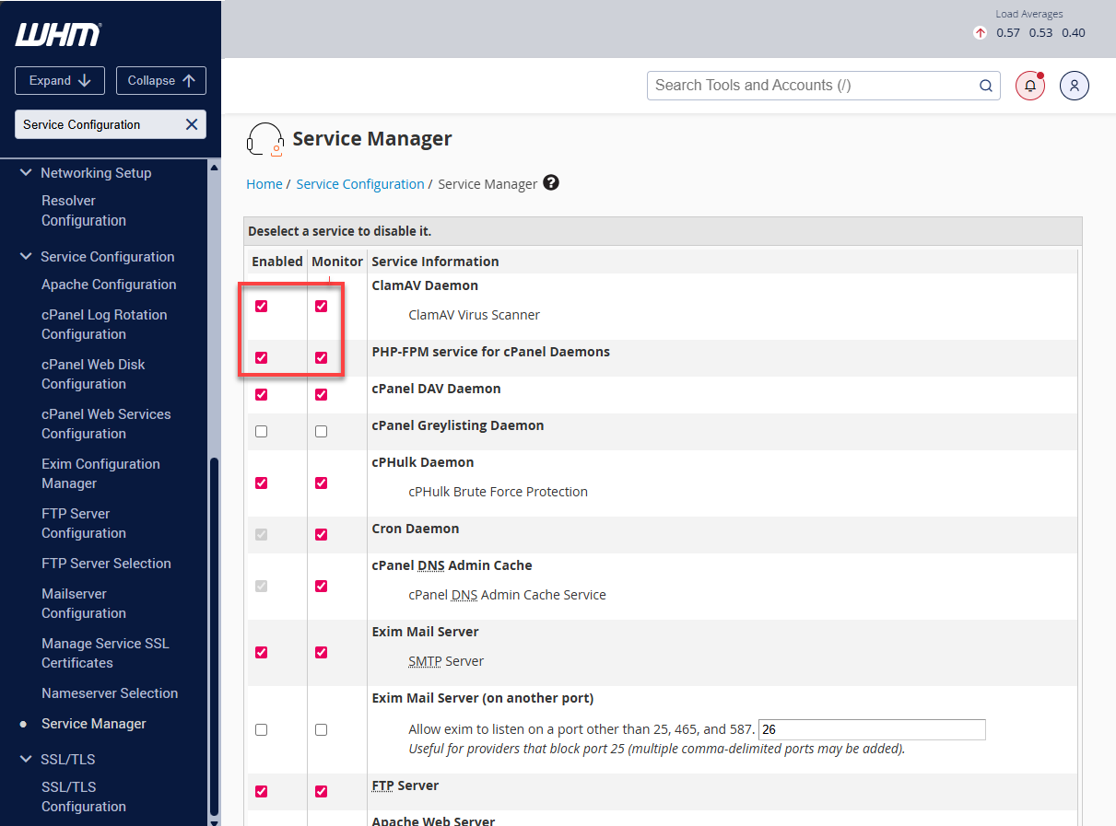Open the user account icon
The image size is (1116, 826).
[1074, 85]
